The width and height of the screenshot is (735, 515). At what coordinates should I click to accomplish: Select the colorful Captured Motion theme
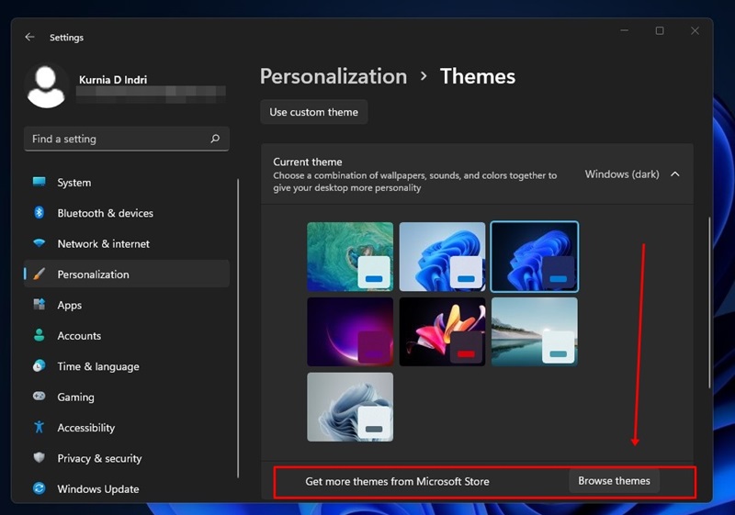442,331
